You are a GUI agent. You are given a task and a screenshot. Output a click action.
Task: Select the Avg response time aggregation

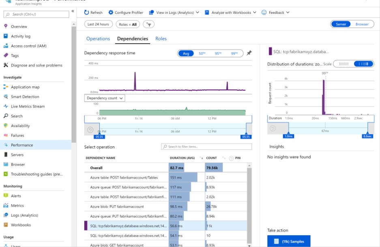point(186,53)
